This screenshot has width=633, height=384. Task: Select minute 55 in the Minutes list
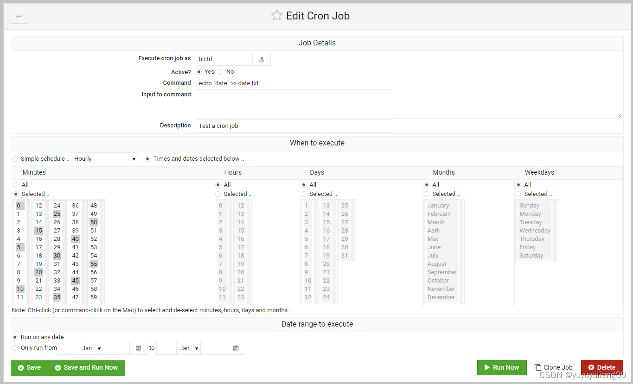click(x=94, y=264)
